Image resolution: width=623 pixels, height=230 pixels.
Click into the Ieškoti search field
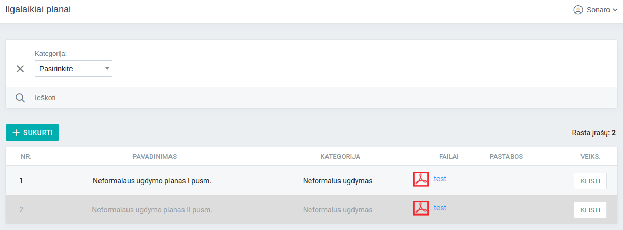pos(207,98)
